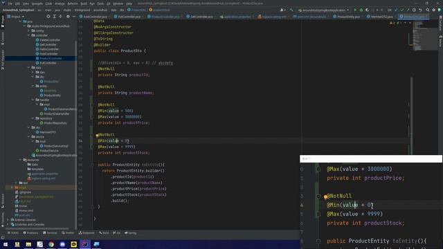Screen dimensions: 443x249
Task: Open the Navigate menu
Action: [37, 3]
